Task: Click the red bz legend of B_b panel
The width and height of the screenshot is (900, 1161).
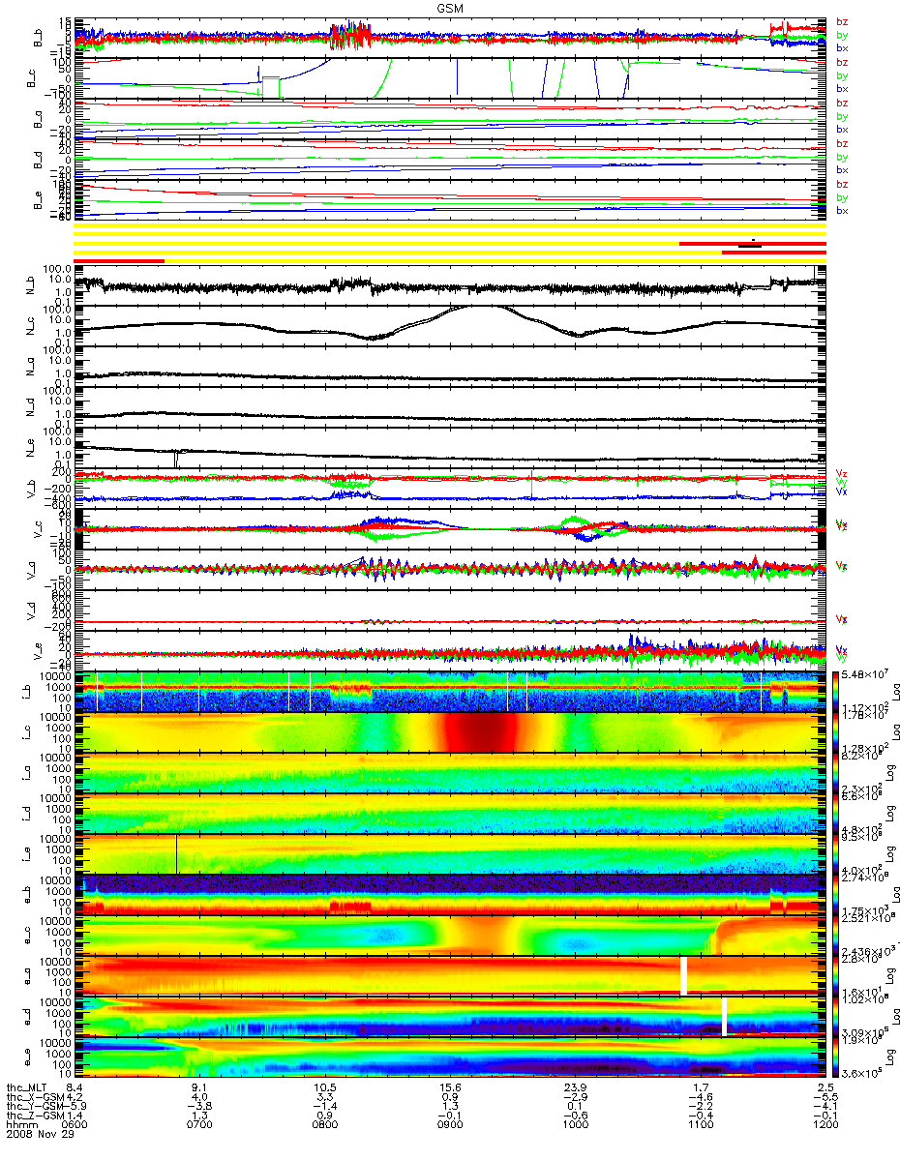Action: point(842,21)
